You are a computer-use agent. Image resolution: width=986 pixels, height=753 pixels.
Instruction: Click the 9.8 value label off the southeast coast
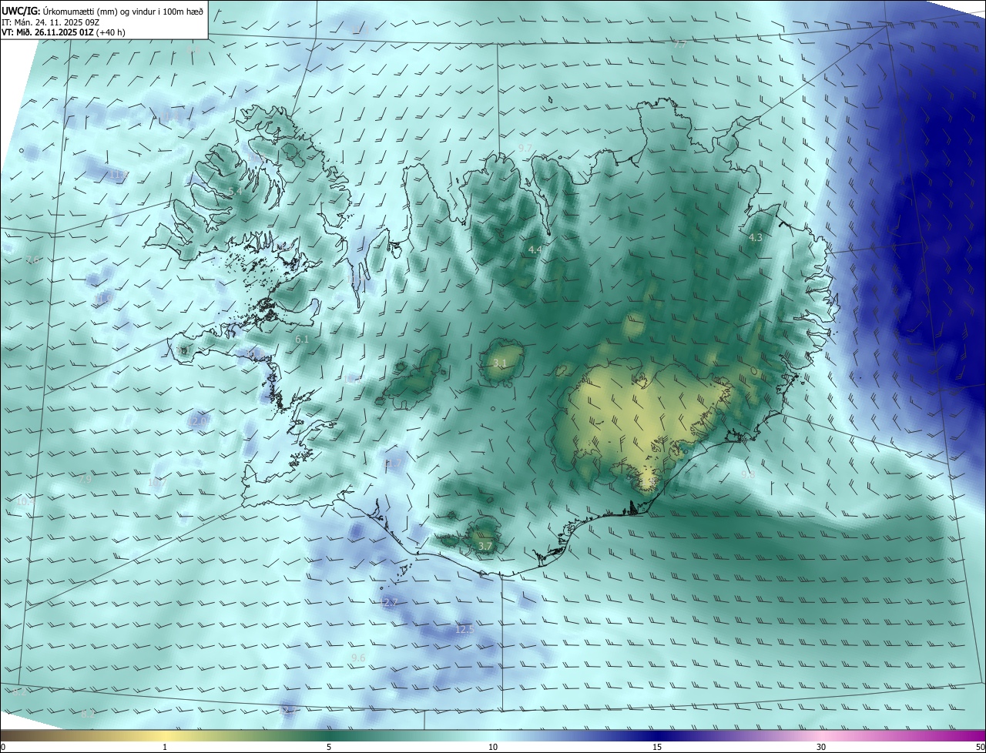pyautogui.click(x=748, y=475)
